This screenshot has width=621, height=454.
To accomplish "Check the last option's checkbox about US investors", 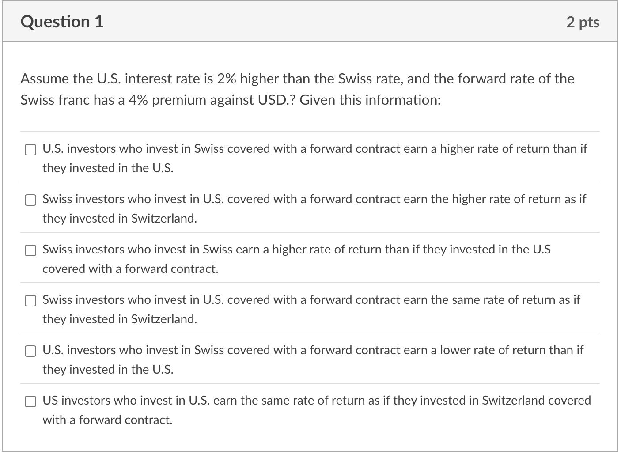I will tap(30, 401).
